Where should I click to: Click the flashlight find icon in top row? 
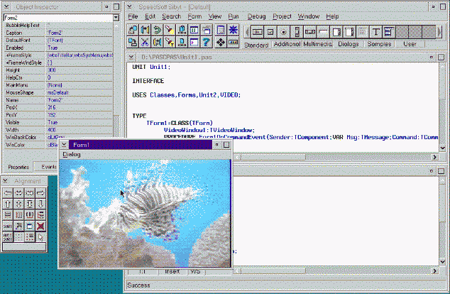click(170, 30)
